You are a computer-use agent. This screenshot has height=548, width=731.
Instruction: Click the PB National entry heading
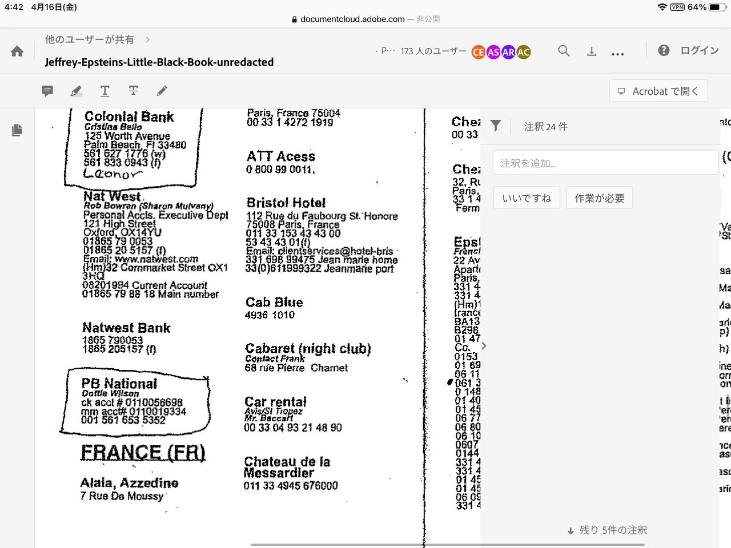119,384
